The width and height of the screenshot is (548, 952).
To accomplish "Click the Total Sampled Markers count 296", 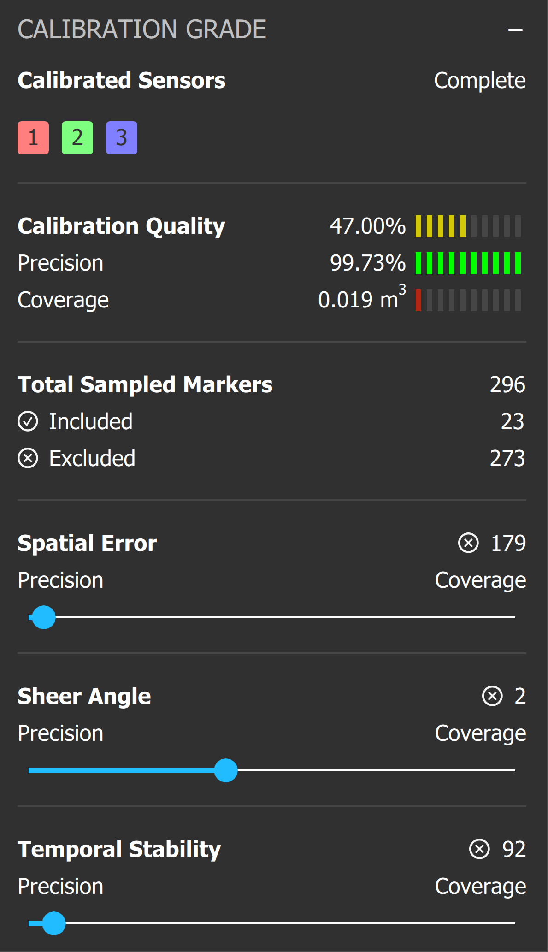I will (507, 384).
